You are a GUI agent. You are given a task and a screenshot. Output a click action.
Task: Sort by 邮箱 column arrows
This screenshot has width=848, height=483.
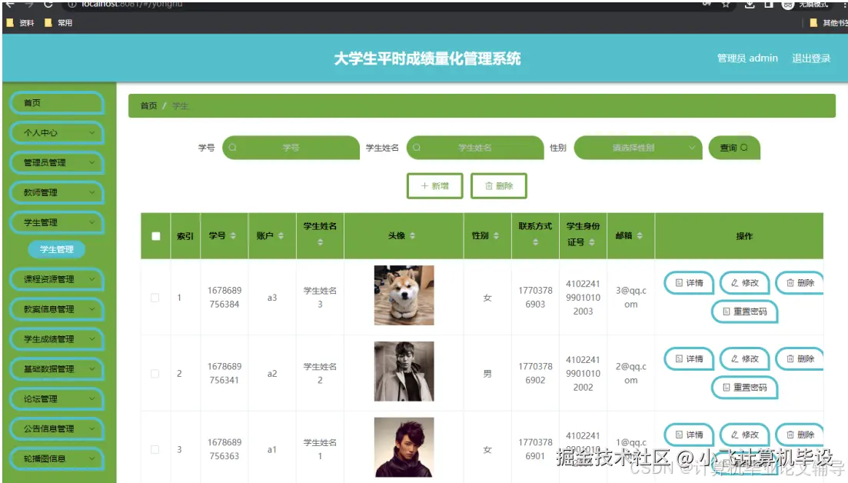pos(640,236)
